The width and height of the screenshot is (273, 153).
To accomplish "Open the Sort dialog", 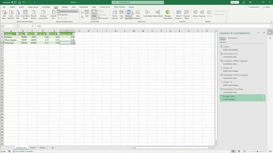I will pyautogui.click(x=87, y=14).
